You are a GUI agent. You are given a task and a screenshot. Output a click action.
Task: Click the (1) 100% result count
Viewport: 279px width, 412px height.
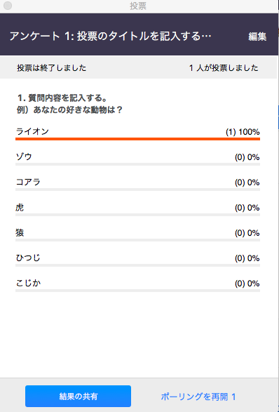tap(243, 132)
